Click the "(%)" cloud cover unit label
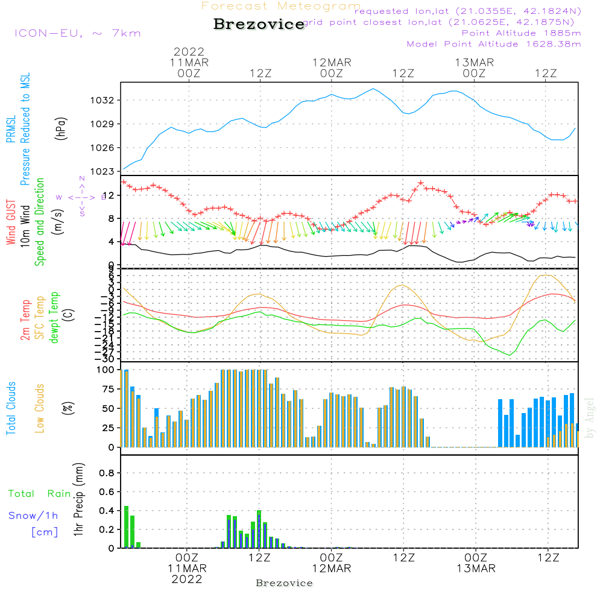The height and width of the screenshot is (603, 603). [68, 408]
